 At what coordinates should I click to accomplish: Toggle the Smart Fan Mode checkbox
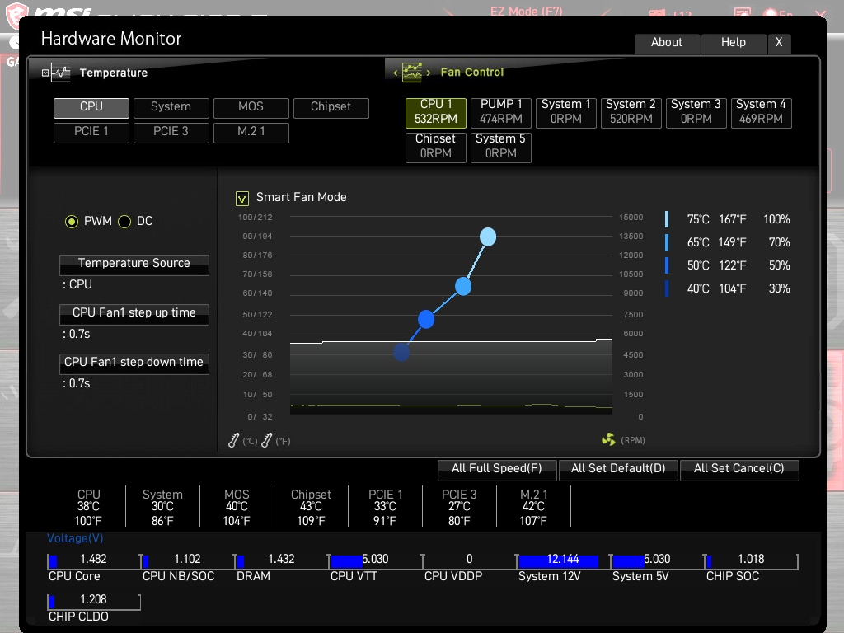coord(242,199)
